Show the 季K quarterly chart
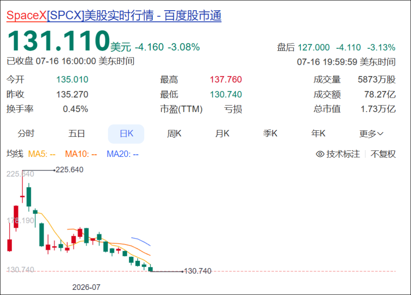The image size is (411, 295). click(x=270, y=134)
